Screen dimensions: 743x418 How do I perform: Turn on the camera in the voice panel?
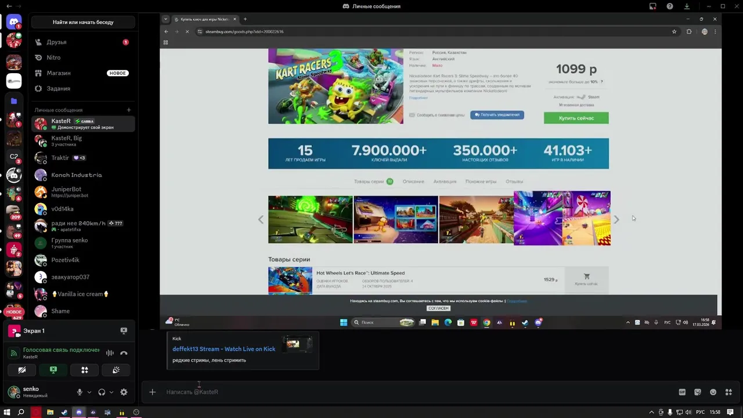(x=22, y=370)
